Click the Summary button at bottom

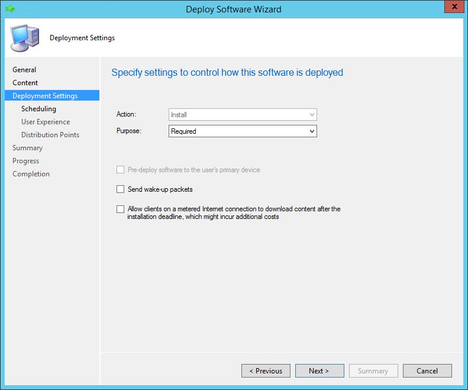pyautogui.click(x=373, y=371)
